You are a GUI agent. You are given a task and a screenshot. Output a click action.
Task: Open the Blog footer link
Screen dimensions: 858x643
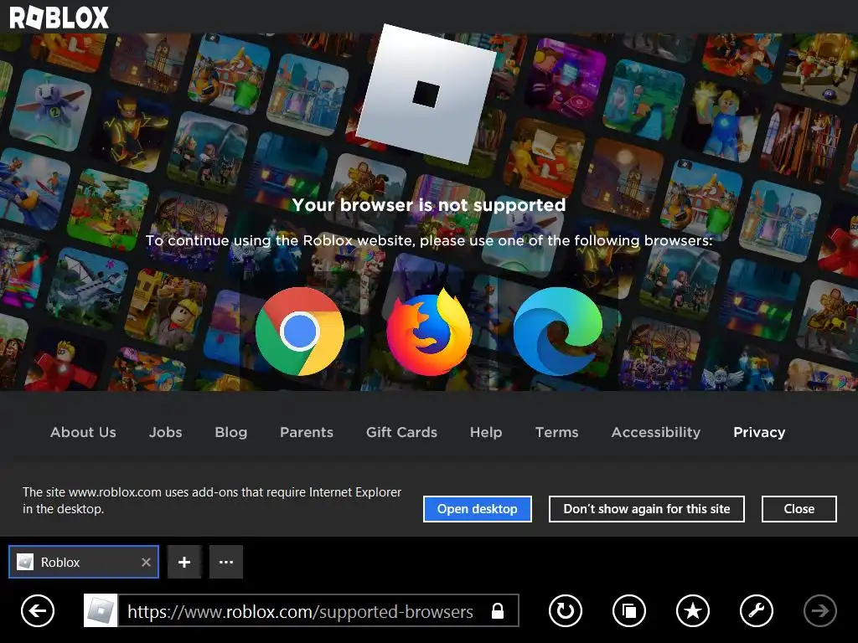[231, 433]
